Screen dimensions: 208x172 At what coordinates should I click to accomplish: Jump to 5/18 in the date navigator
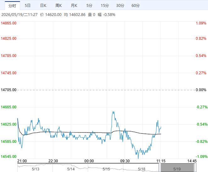pyautogui.click(x=142, y=169)
